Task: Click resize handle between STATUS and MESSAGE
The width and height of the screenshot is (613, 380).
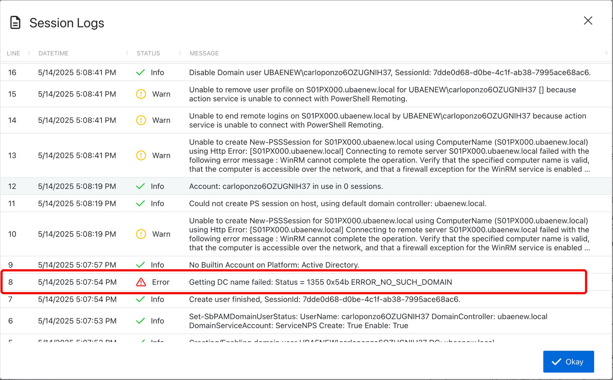Action: point(180,53)
